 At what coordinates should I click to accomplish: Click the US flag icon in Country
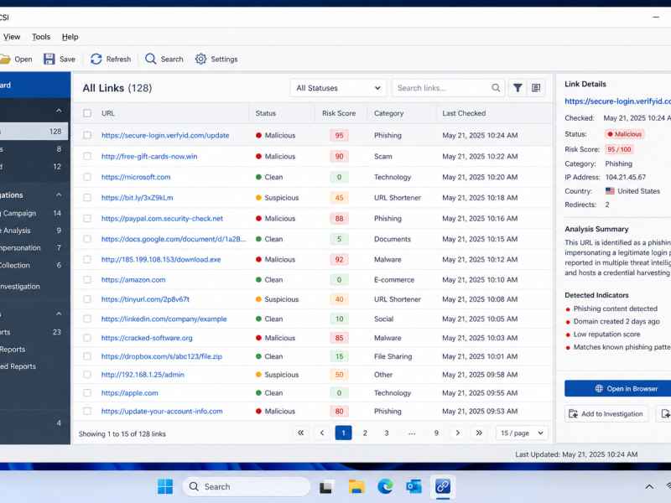pyautogui.click(x=610, y=191)
